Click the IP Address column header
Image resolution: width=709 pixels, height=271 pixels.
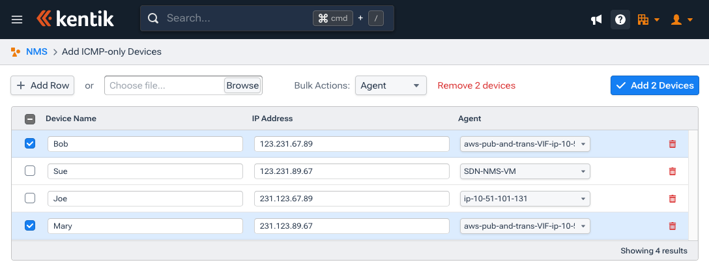pos(272,119)
